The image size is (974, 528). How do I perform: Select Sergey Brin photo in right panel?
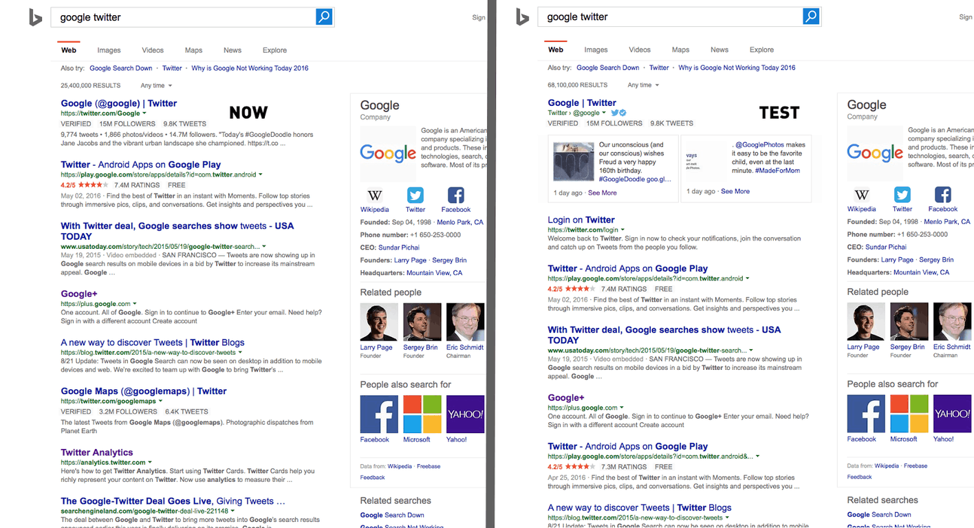pyautogui.click(x=909, y=322)
